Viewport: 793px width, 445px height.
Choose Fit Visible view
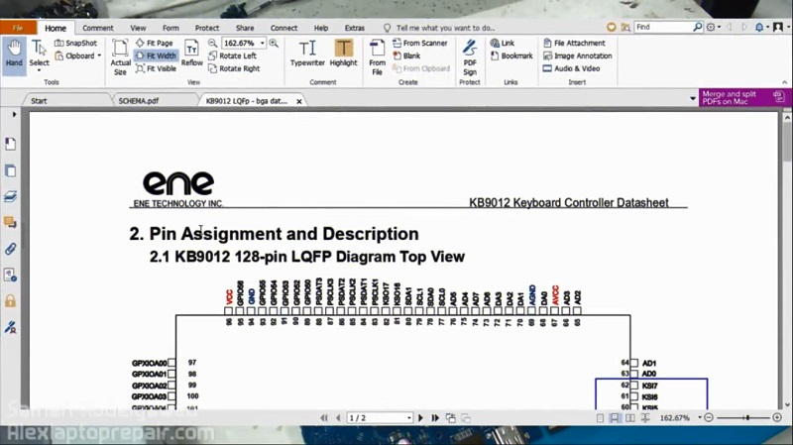pos(156,68)
